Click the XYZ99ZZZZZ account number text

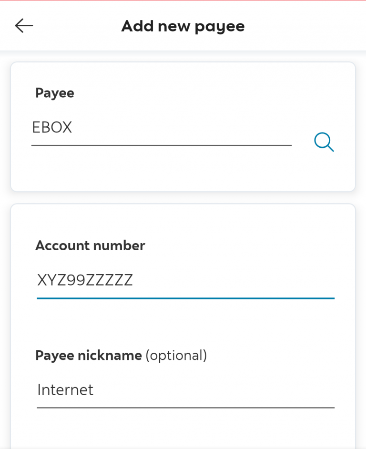(x=86, y=280)
